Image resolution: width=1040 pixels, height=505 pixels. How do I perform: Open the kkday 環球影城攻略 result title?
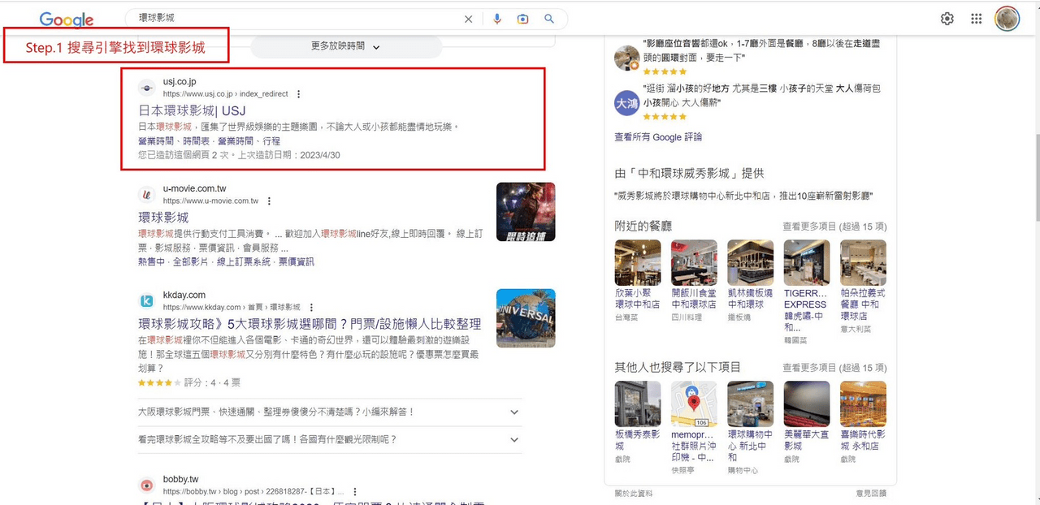click(310, 324)
